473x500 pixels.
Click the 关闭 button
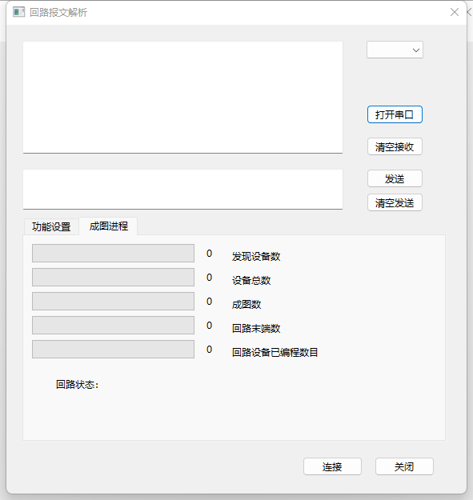[404, 466]
